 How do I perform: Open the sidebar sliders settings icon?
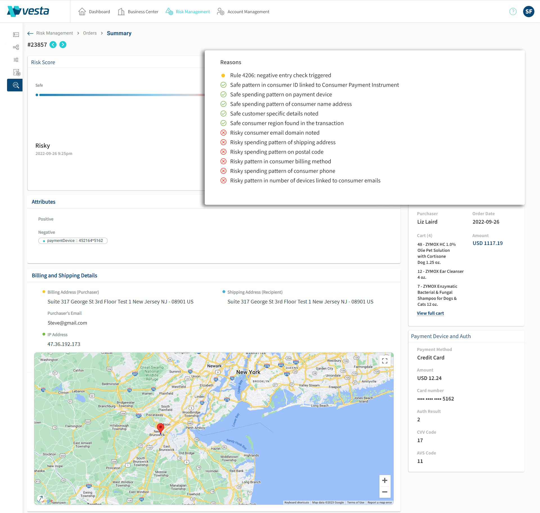pyautogui.click(x=16, y=60)
